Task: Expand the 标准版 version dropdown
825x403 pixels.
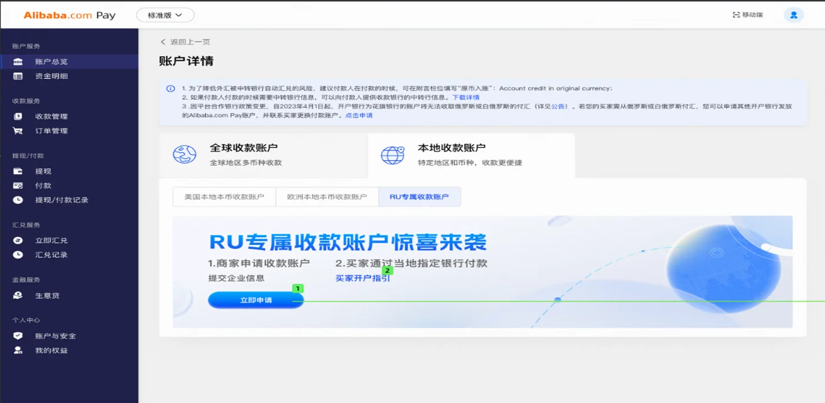Action: pyautogui.click(x=165, y=15)
